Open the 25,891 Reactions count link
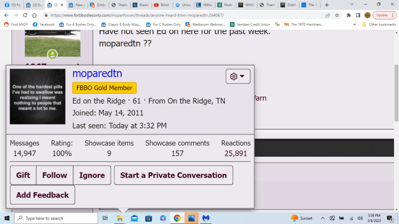This screenshot has width=399, height=224. [235, 153]
